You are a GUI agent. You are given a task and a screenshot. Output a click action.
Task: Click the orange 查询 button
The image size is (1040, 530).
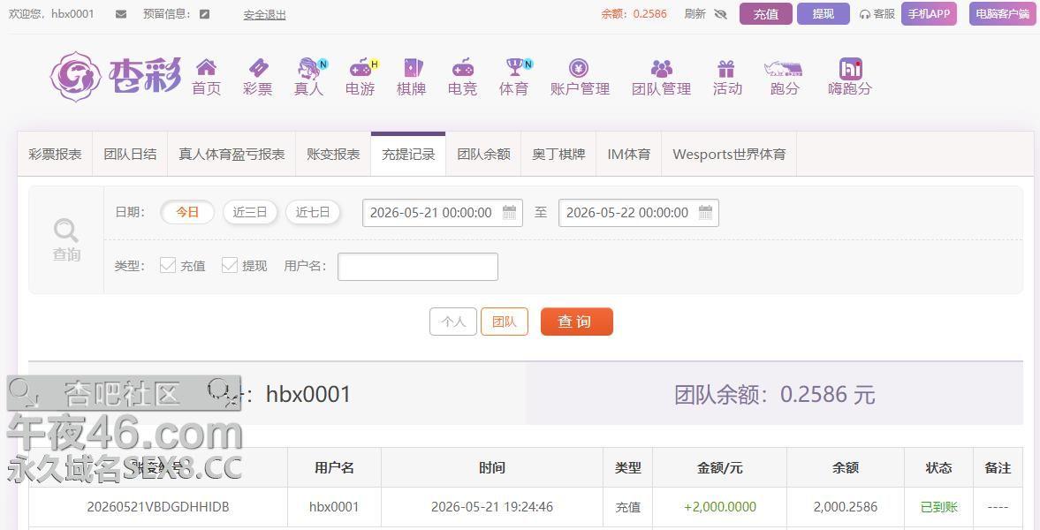[x=576, y=322]
